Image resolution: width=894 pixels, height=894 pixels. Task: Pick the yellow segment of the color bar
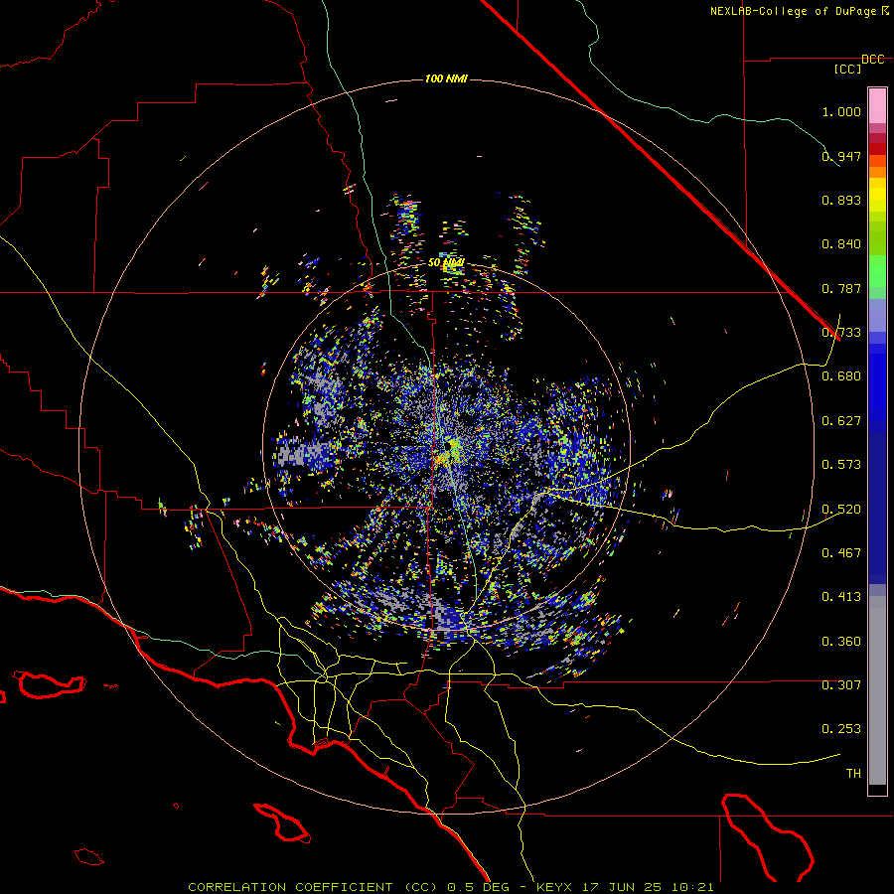click(x=877, y=195)
